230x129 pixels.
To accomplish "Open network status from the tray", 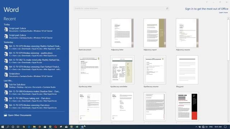I will tap(203, 127).
